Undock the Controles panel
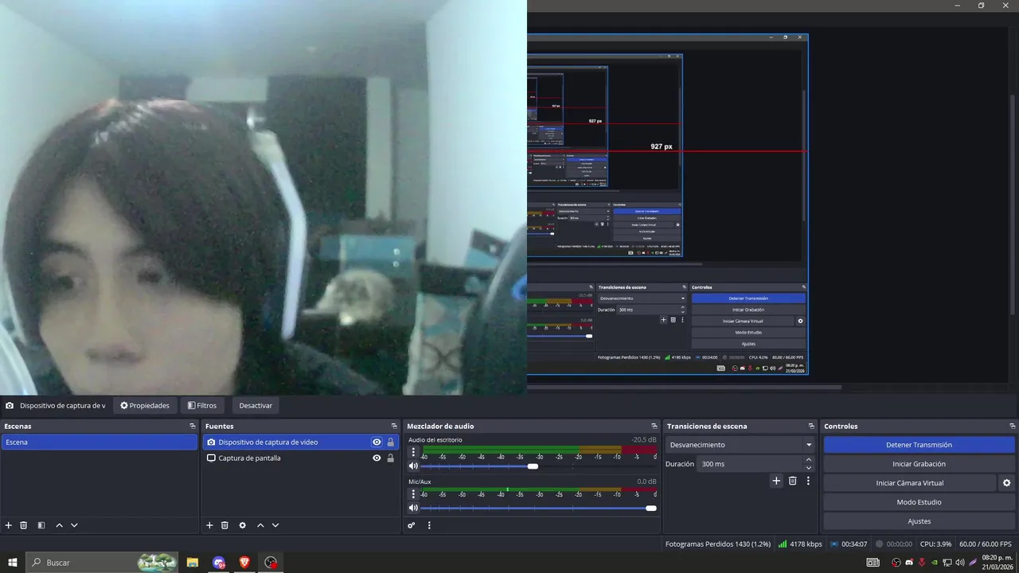The width and height of the screenshot is (1019, 573). pos(1013,427)
